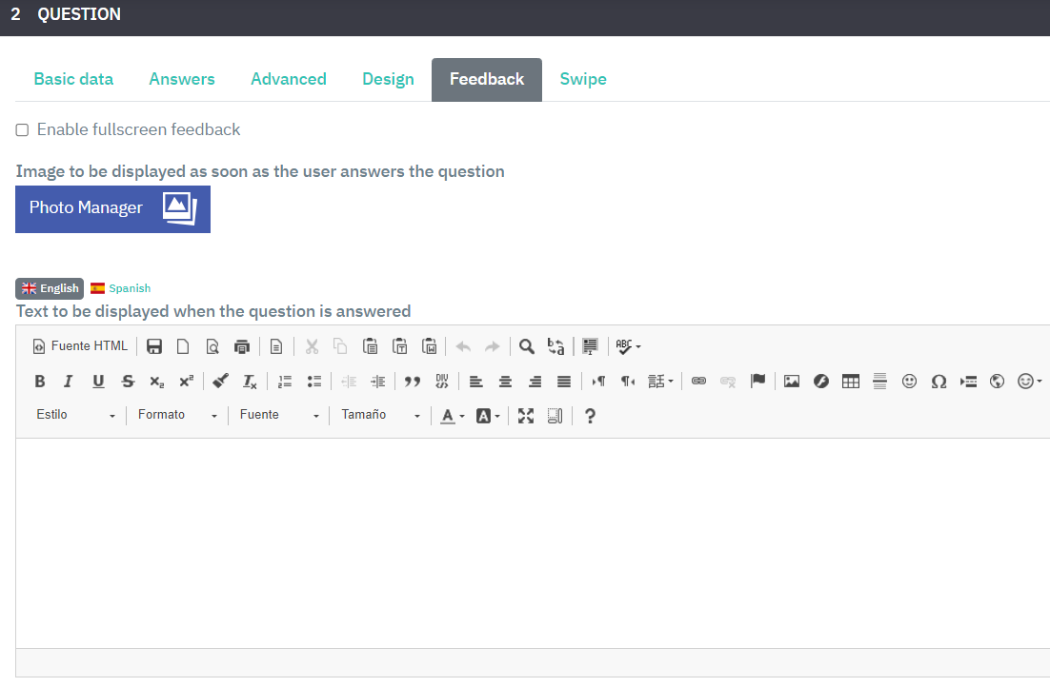Open the Fuente font dropdown
The image size is (1050, 687).
click(x=278, y=416)
